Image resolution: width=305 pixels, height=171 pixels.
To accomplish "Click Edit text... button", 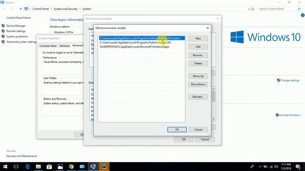I will tap(198, 97).
